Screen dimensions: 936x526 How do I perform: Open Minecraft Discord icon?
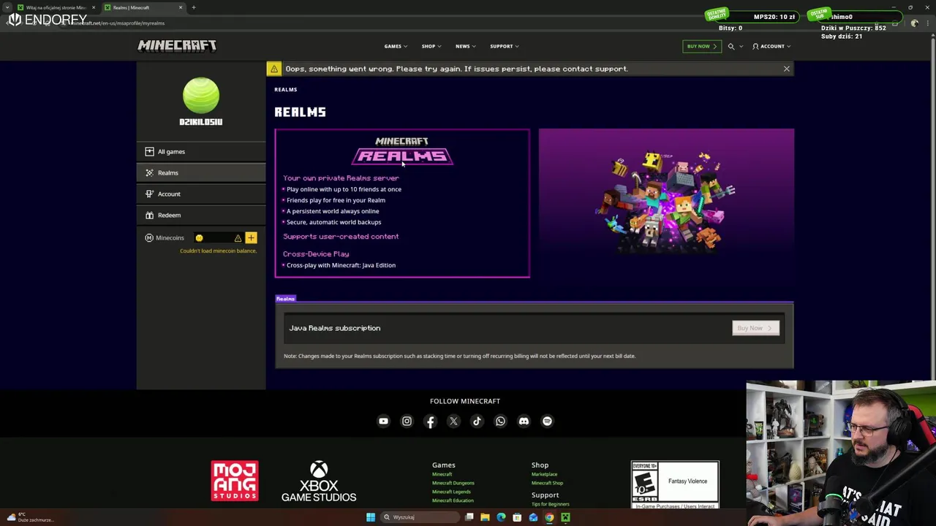524,421
